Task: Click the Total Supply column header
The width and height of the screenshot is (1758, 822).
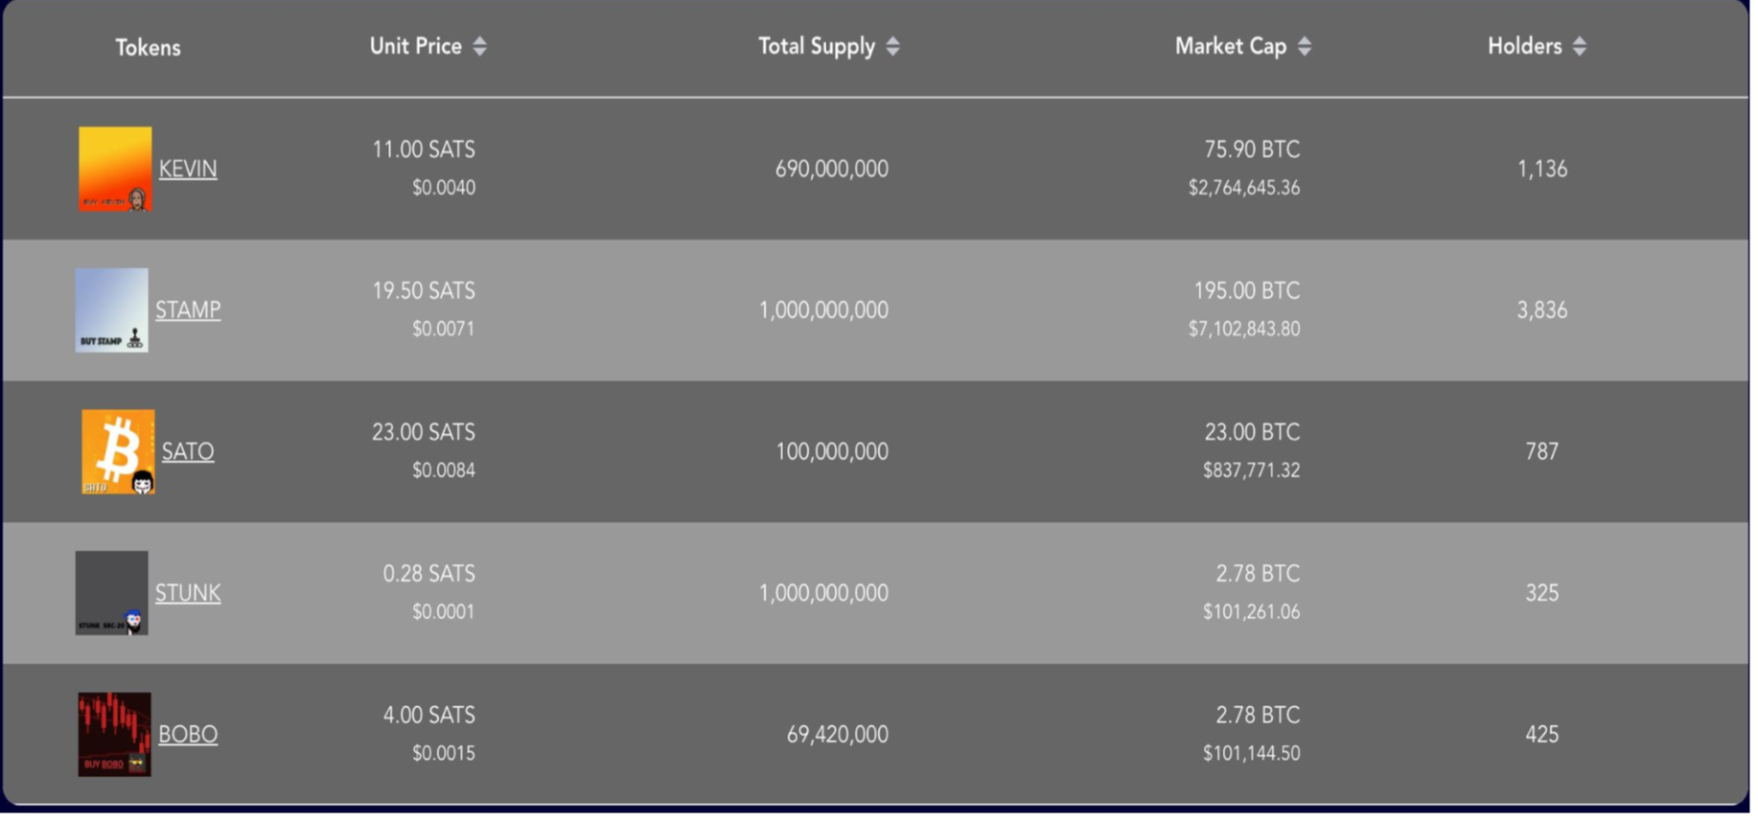Action: [x=817, y=46]
